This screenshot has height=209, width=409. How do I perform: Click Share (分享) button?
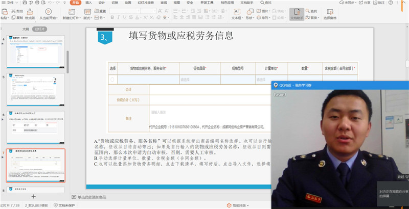coord(365,3)
